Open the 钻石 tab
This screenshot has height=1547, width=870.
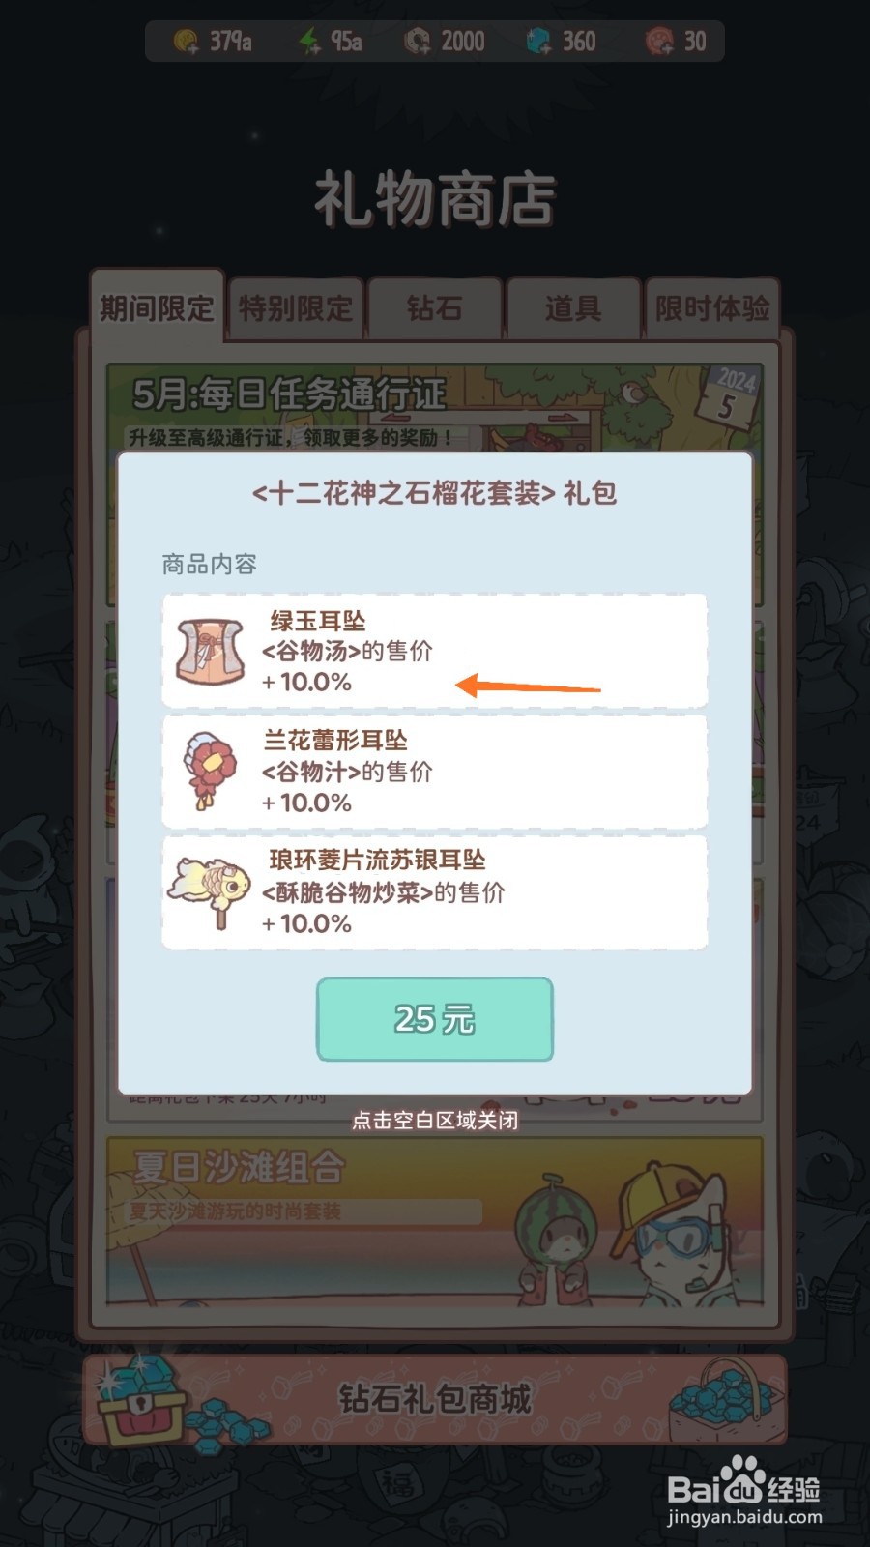[435, 308]
